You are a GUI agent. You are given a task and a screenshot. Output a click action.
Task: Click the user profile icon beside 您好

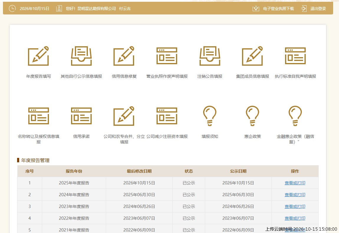(59, 9)
